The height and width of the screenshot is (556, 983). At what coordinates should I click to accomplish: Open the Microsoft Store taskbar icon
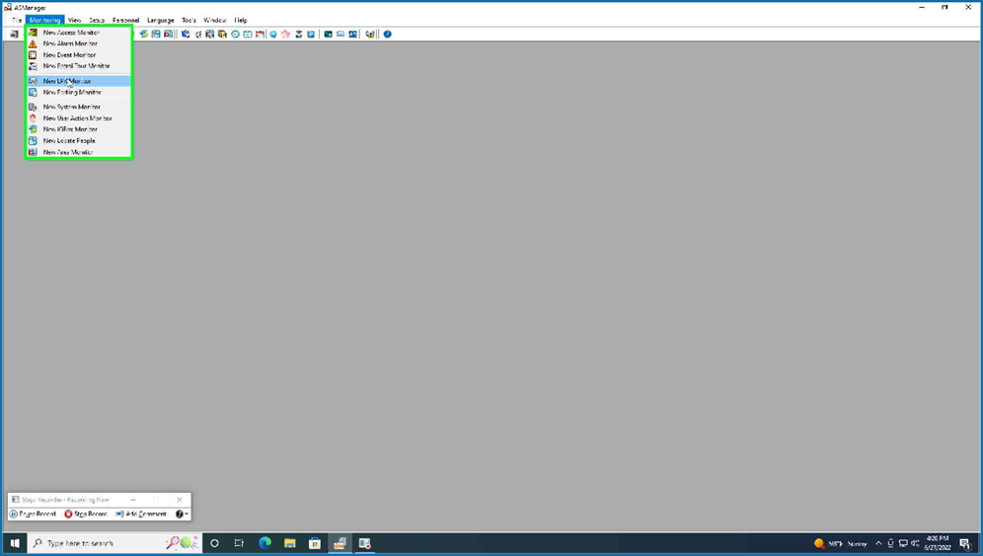point(315,543)
